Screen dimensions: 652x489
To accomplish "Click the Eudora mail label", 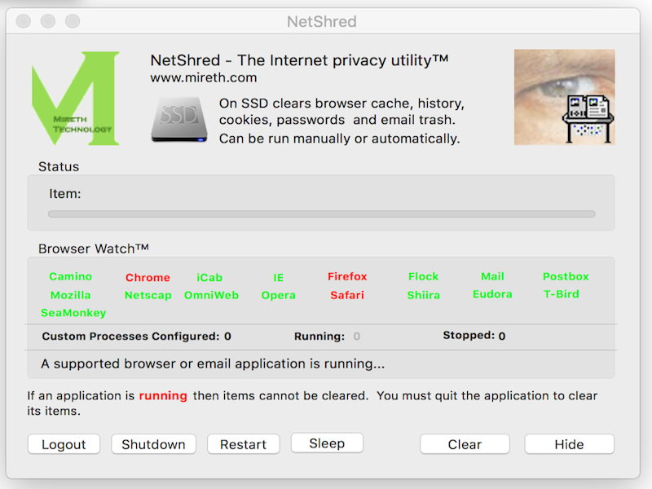I will (492, 294).
